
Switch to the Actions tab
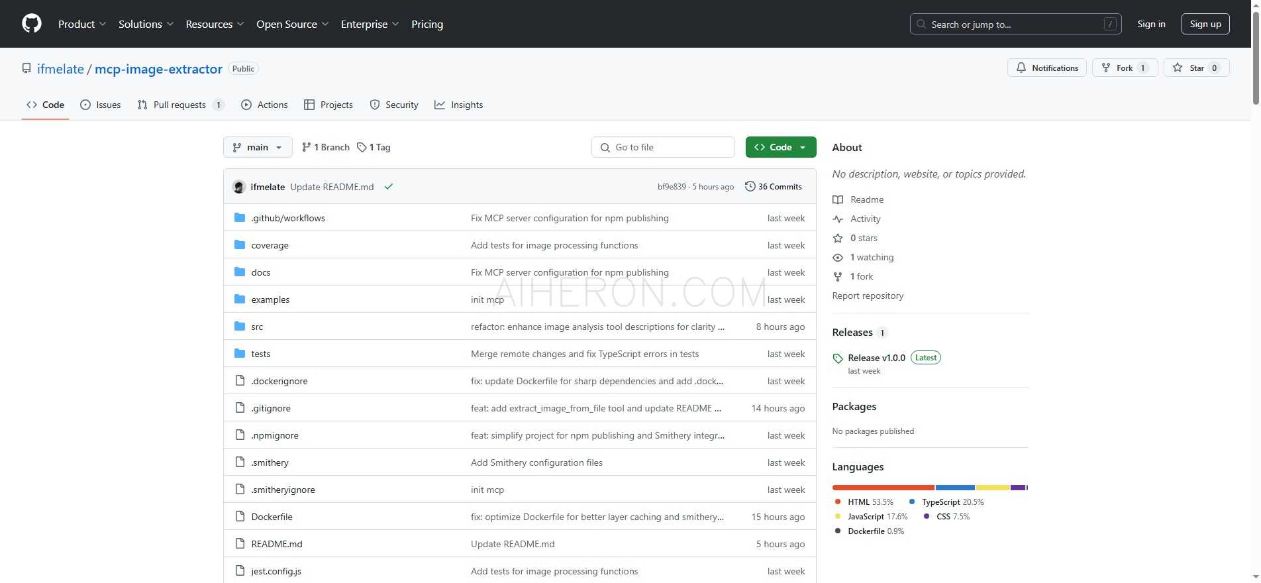coord(265,105)
